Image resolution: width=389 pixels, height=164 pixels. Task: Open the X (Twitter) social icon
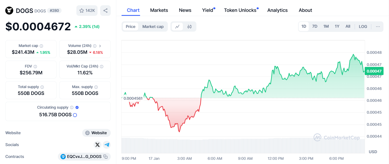[x=98, y=145]
